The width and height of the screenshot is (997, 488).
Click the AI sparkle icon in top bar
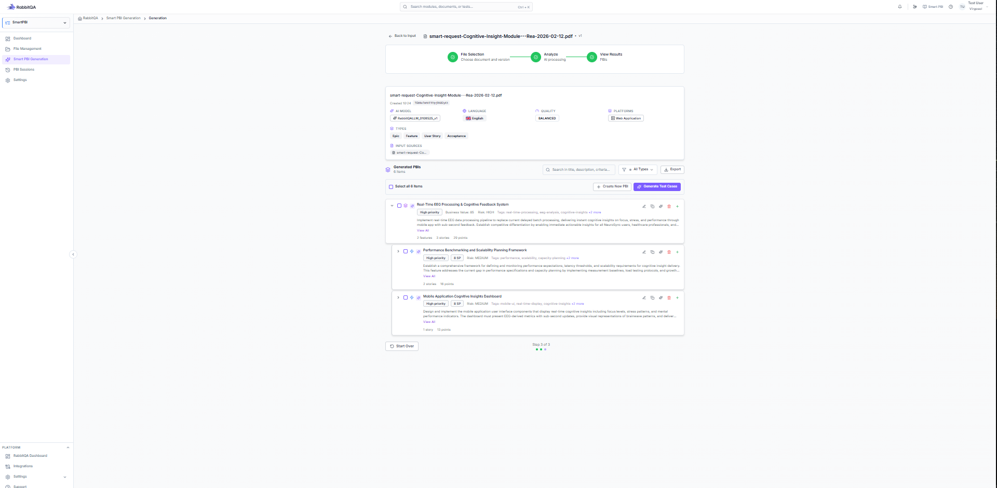pos(915,7)
